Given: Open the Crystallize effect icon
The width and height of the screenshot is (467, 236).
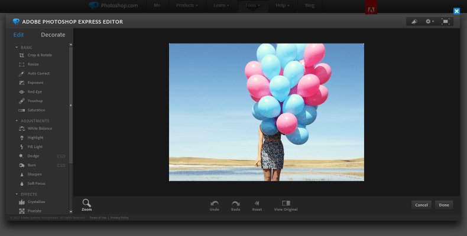Looking at the screenshot, I should (x=21, y=202).
